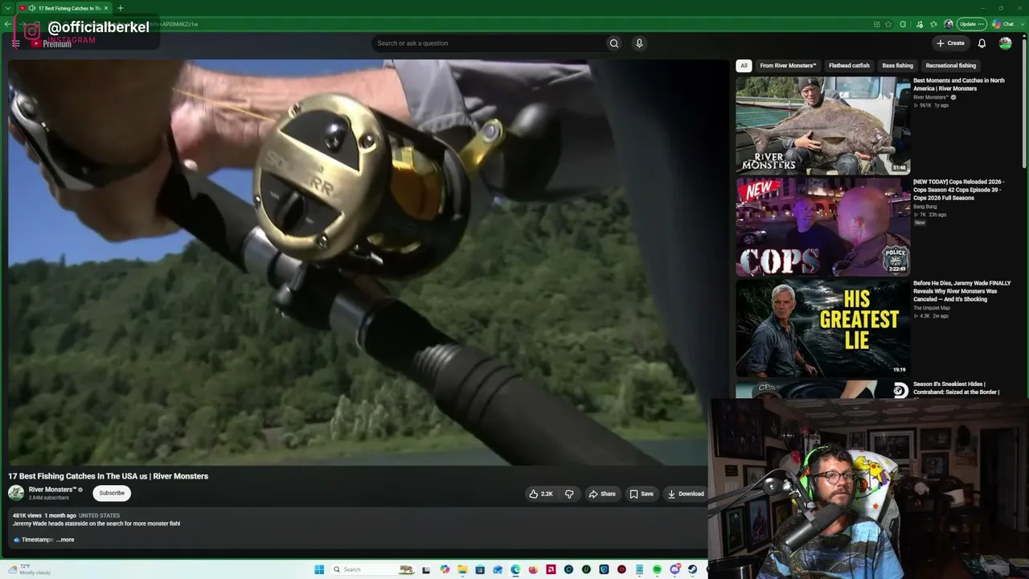Open Microsoft Edge from the taskbar

(515, 569)
